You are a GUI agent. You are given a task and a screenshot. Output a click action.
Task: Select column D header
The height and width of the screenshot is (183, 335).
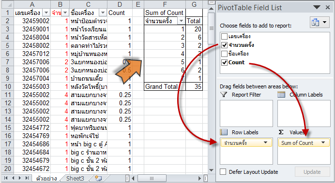click(x=120, y=4)
